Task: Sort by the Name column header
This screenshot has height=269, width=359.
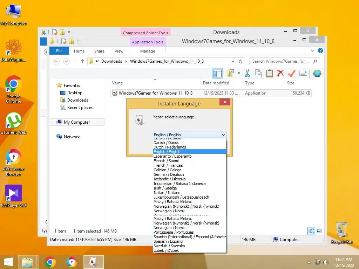Action: click(155, 83)
